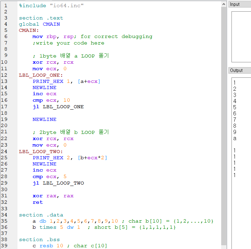Click 'jl LBL_LOOP_TWO' line
Image resolution: width=251 pixels, height=249 pixels.
click(x=58, y=183)
